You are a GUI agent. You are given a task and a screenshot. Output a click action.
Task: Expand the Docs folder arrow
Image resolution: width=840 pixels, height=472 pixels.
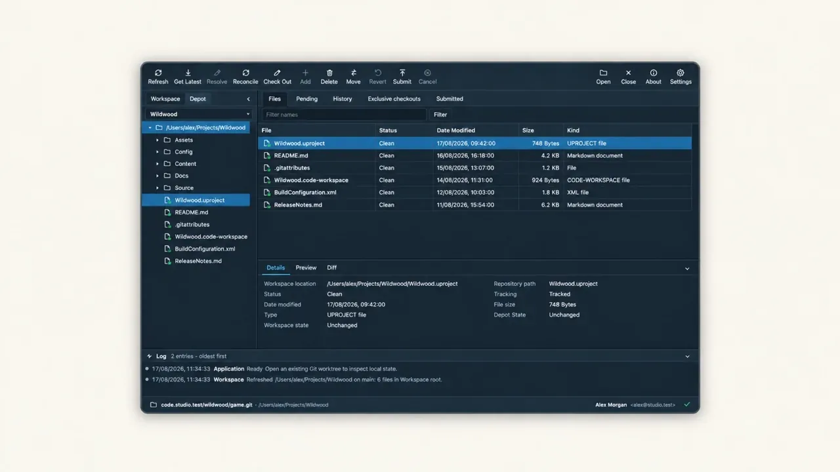[157, 176]
